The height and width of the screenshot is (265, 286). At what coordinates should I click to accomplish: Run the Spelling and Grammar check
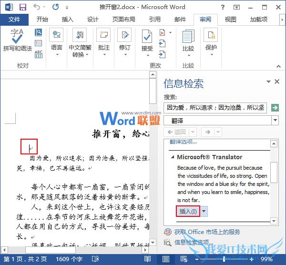point(17,40)
